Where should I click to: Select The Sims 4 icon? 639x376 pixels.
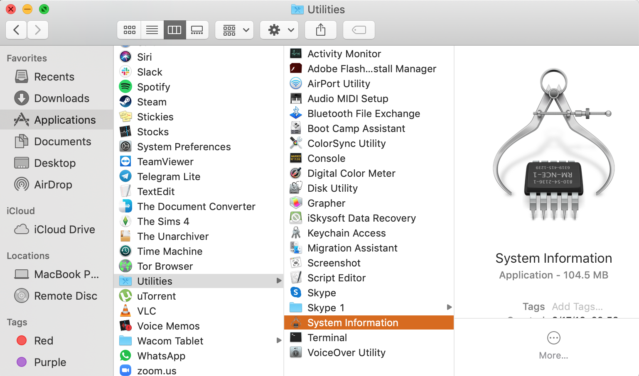pos(125,221)
